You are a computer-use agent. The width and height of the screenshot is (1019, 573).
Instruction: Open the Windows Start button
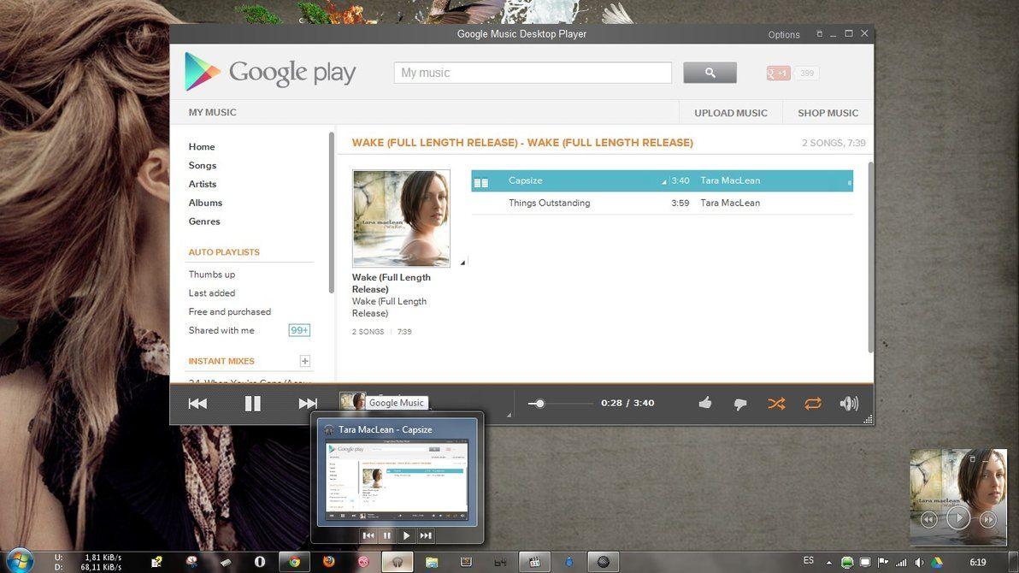click(18, 561)
